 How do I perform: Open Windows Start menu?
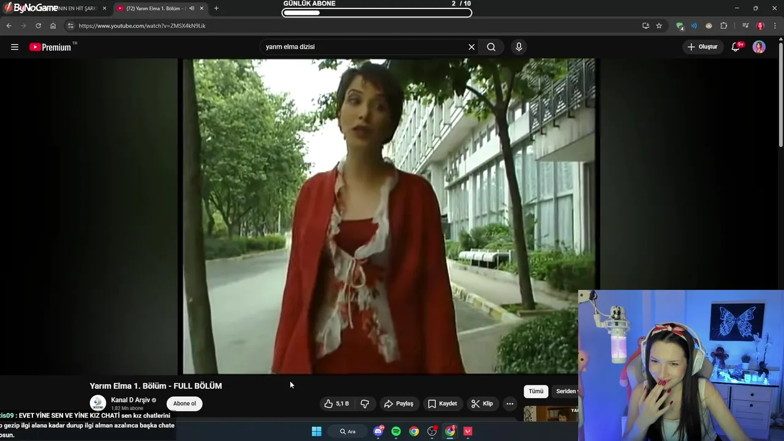317,431
